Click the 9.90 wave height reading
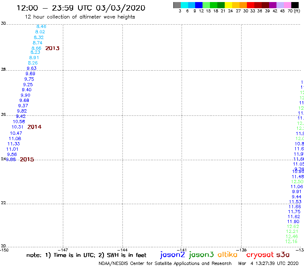Screen dimensions: 304x267 tap(25, 95)
